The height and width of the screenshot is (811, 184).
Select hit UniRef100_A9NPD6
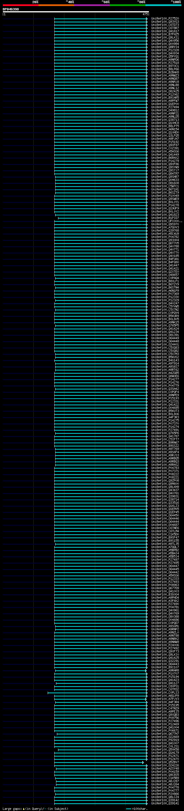165,60
